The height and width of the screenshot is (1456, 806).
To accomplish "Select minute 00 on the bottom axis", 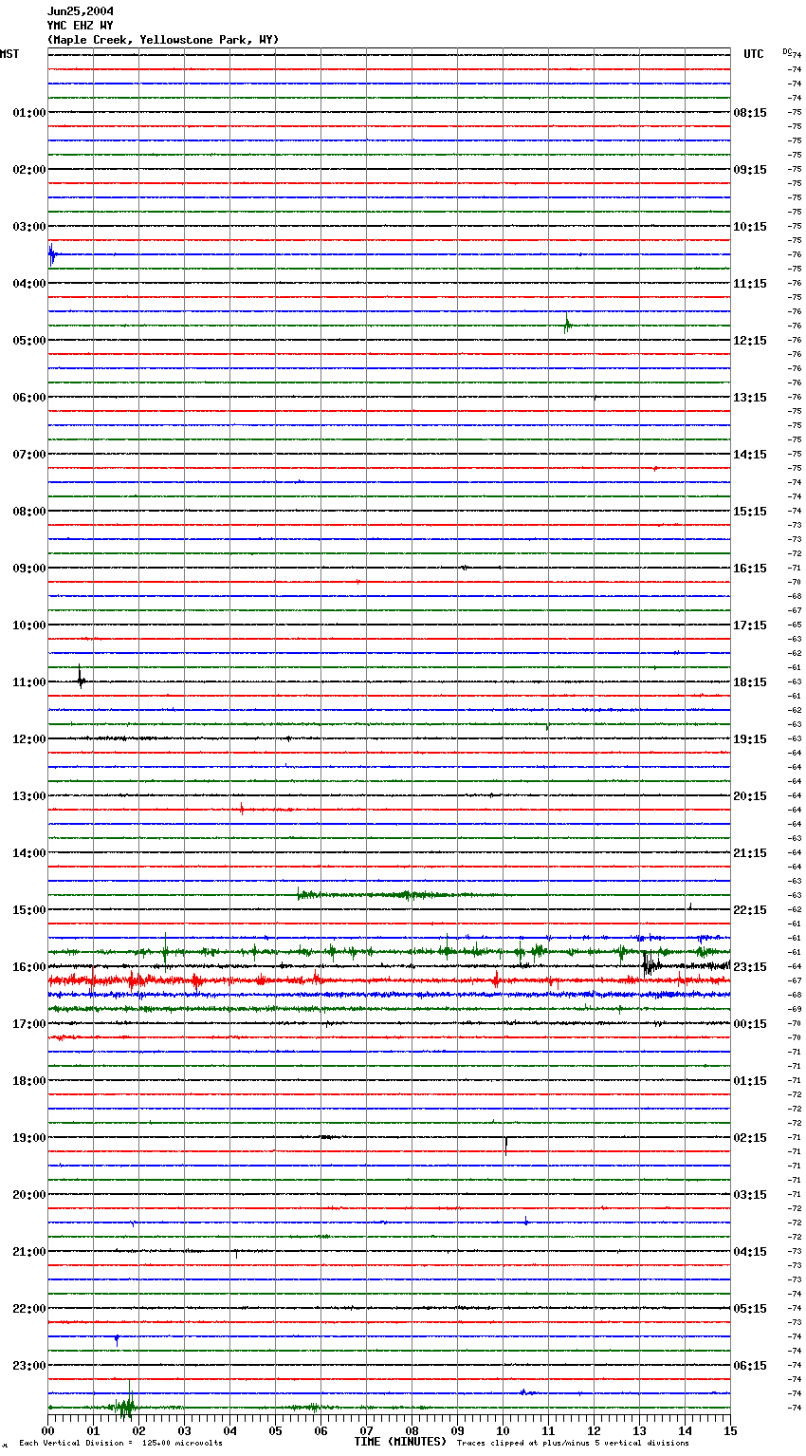I will tap(47, 1429).
